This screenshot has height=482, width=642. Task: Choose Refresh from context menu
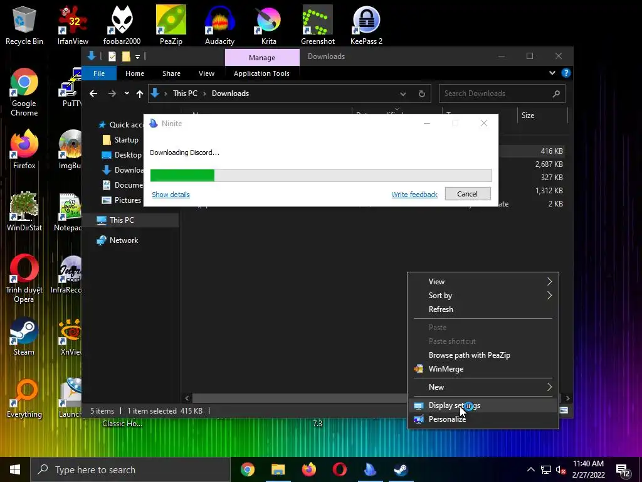click(x=483, y=309)
